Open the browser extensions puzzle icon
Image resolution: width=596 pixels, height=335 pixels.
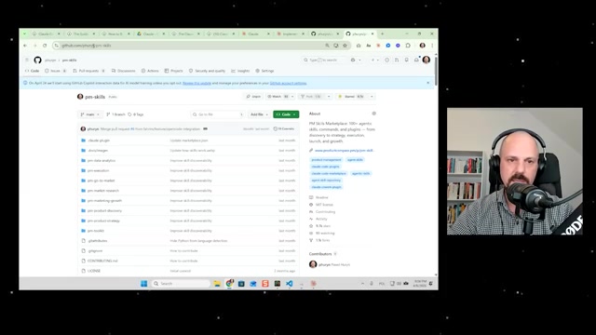[x=408, y=46]
